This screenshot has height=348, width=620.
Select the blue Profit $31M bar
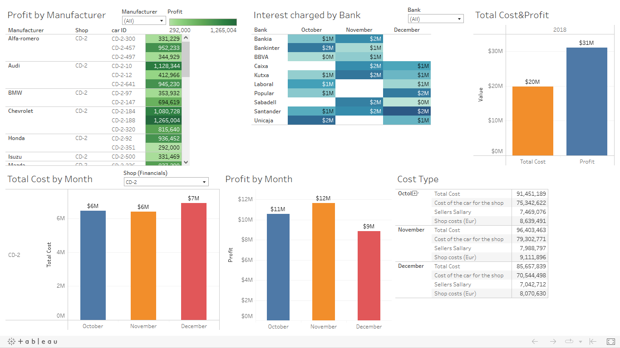587,101
